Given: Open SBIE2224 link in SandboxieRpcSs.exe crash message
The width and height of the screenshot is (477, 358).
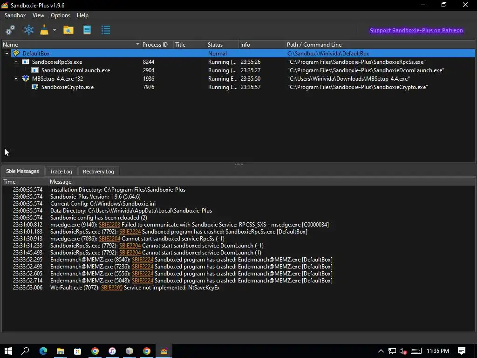Looking at the screenshot, I should point(130,232).
